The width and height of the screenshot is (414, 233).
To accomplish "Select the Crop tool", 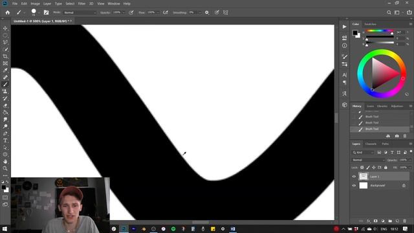I will point(5,56).
